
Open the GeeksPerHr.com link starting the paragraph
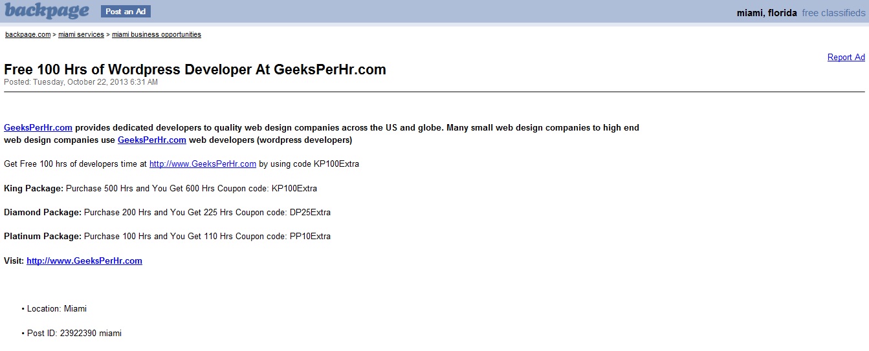coord(38,128)
